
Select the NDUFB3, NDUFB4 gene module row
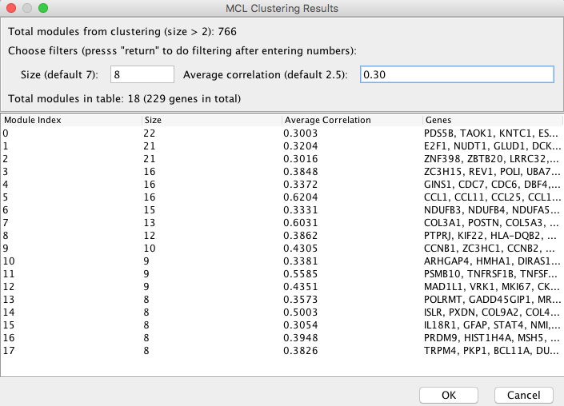tap(282, 210)
